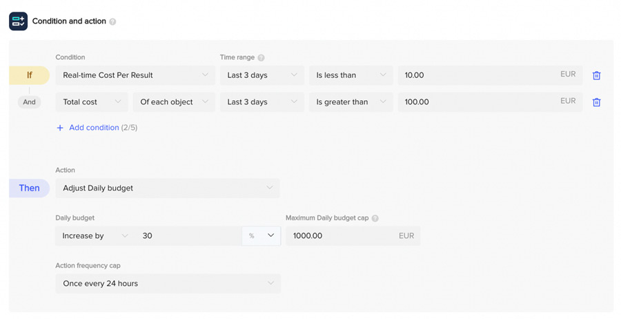The height and width of the screenshot is (319, 621).
Task: Click the plus icon to add condition
Action: coord(60,128)
